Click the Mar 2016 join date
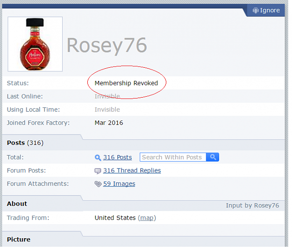This screenshot has height=248, width=292. click(109, 123)
